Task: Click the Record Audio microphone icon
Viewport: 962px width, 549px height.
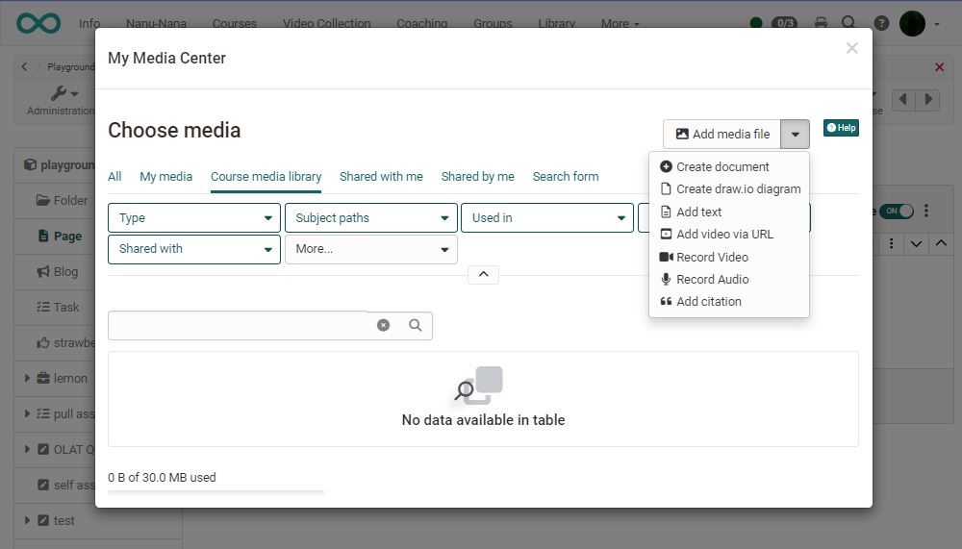Action: point(666,279)
